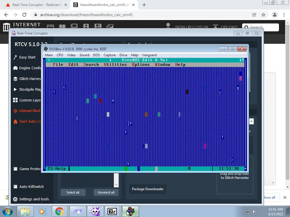
Task: Click the F1=Help status bar entry
Action: point(57,168)
